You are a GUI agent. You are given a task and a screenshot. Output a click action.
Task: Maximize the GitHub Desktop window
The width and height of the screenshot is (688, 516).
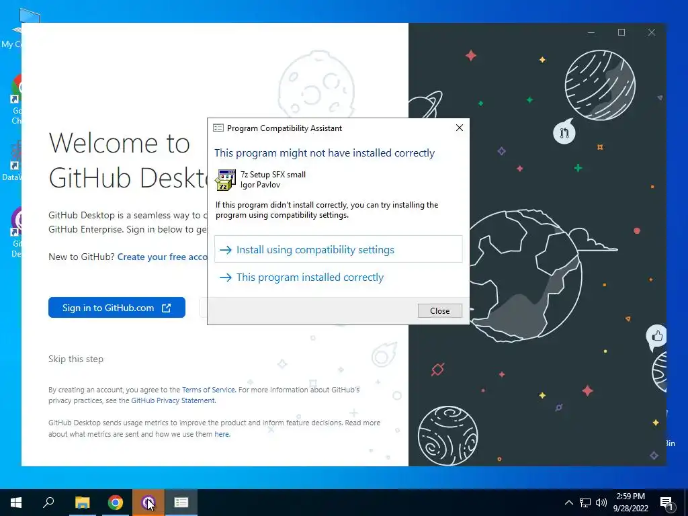click(621, 32)
